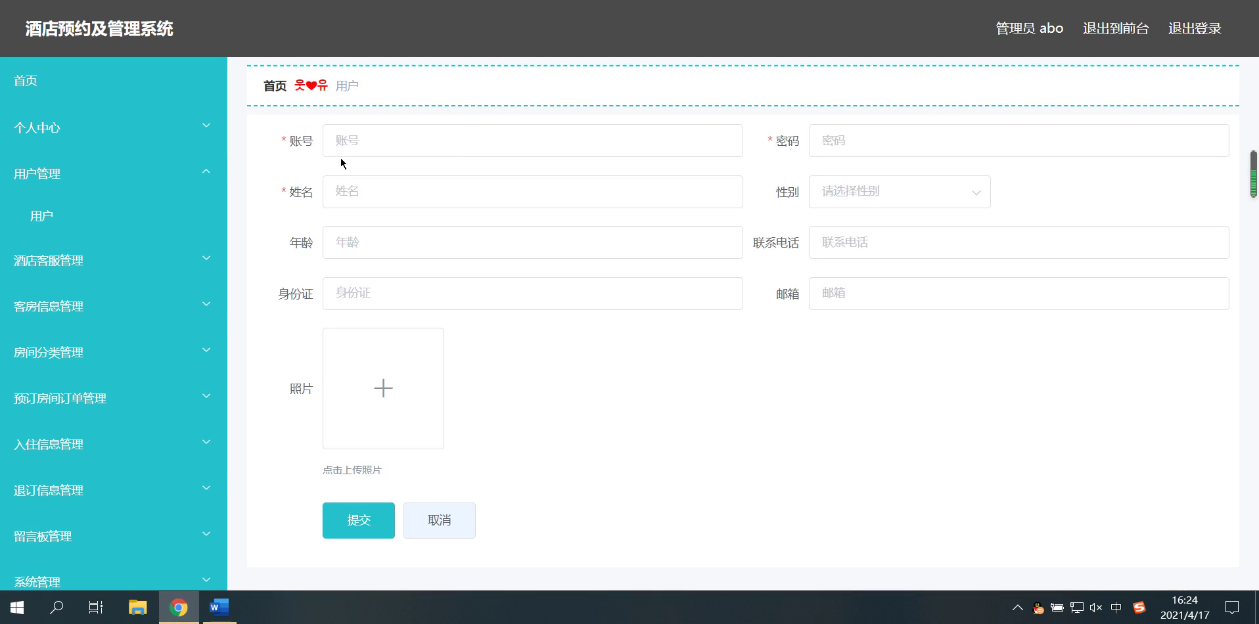Expand 酒店客服管理 menu
Viewport: 1259px width, 624px height.
[x=114, y=260]
